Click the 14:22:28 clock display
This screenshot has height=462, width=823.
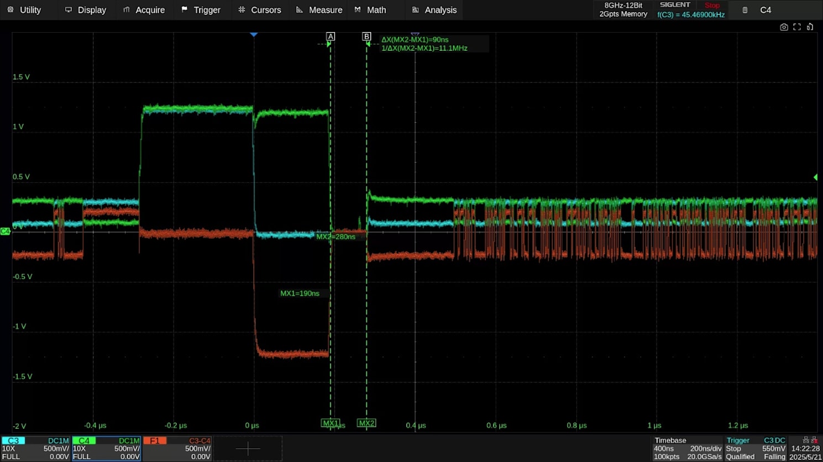805,449
